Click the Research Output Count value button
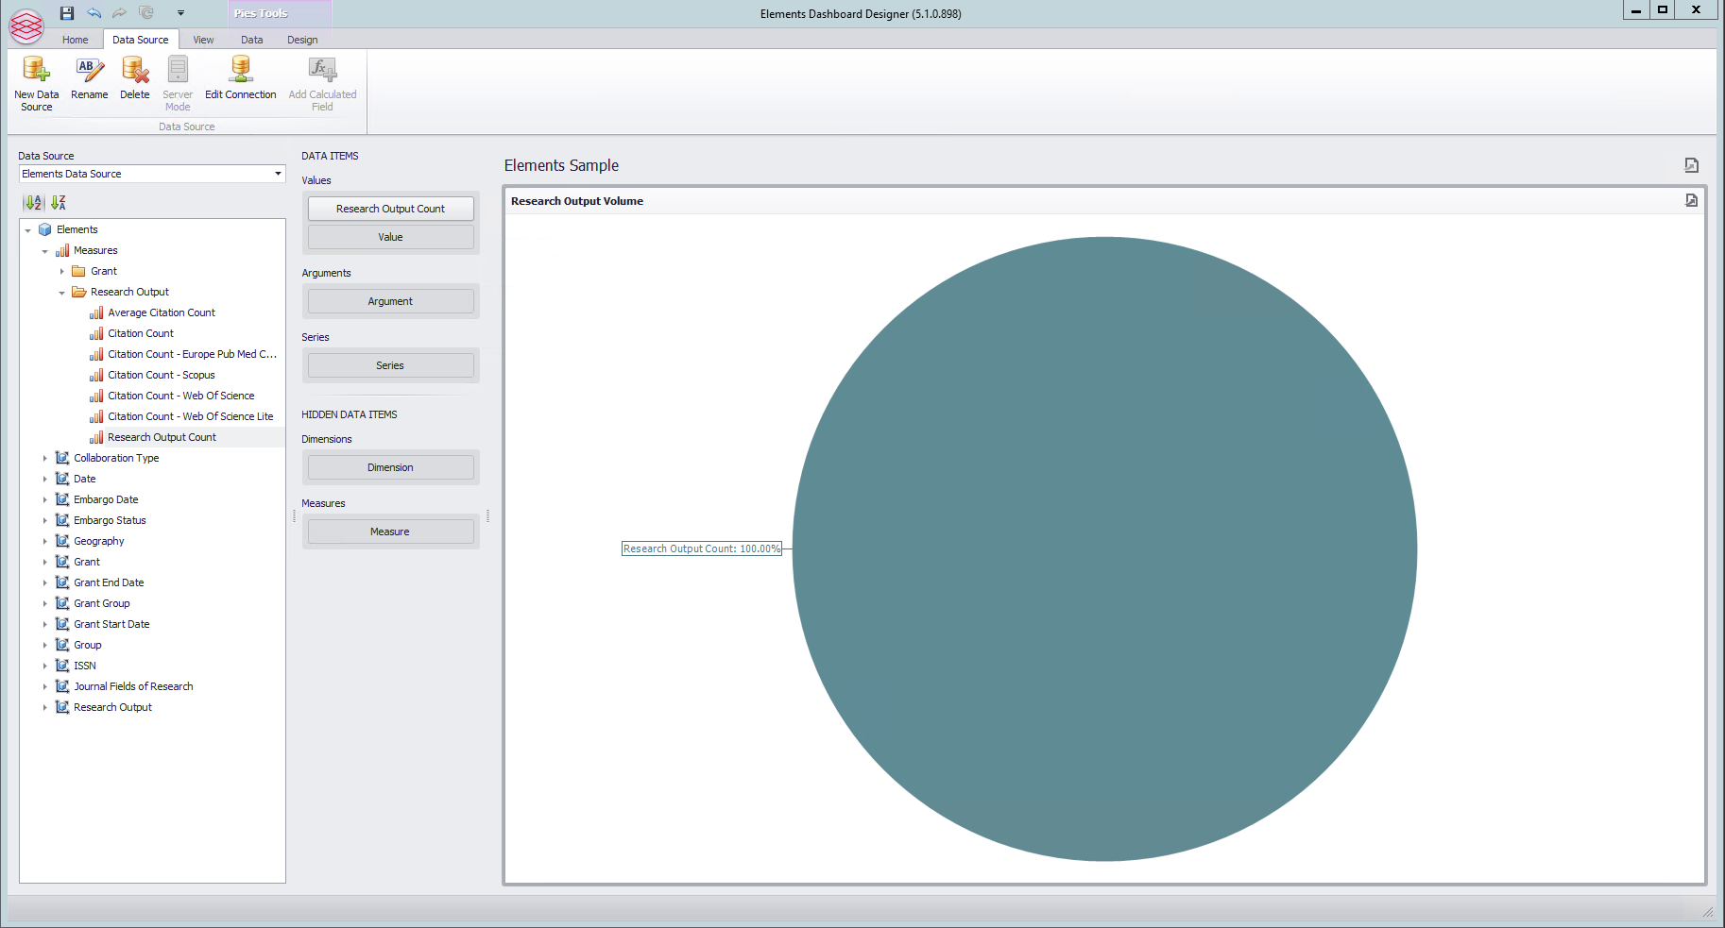 click(x=390, y=209)
